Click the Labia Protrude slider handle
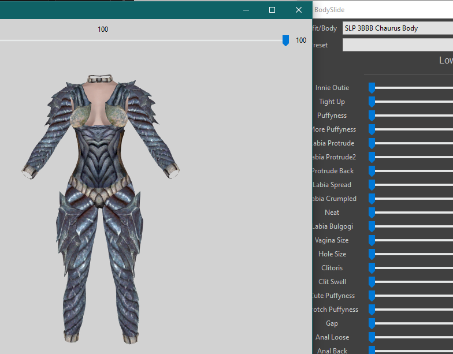Viewport: 453px width, 354px height. 372,143
